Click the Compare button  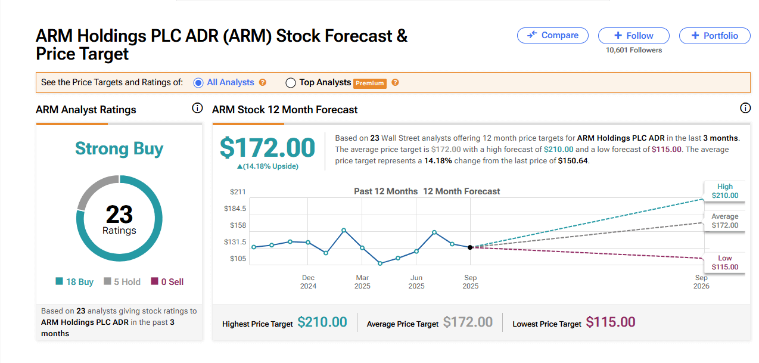pos(552,36)
